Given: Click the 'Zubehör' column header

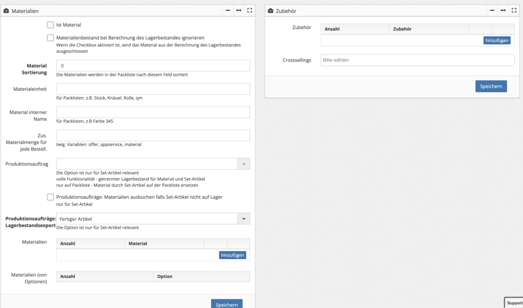Looking at the screenshot, I should tap(402, 29).
